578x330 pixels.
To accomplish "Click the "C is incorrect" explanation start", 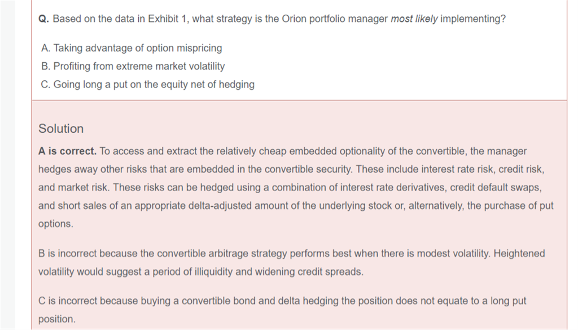I will (69, 301).
